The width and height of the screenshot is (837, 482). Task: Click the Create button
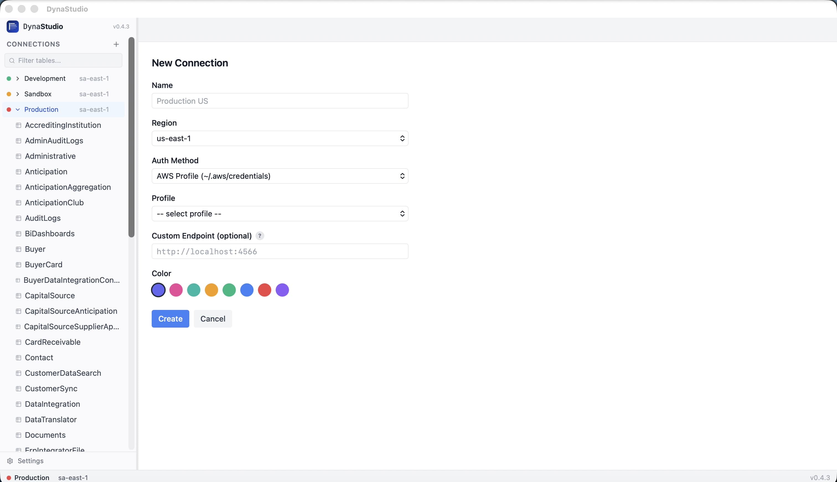[170, 319]
